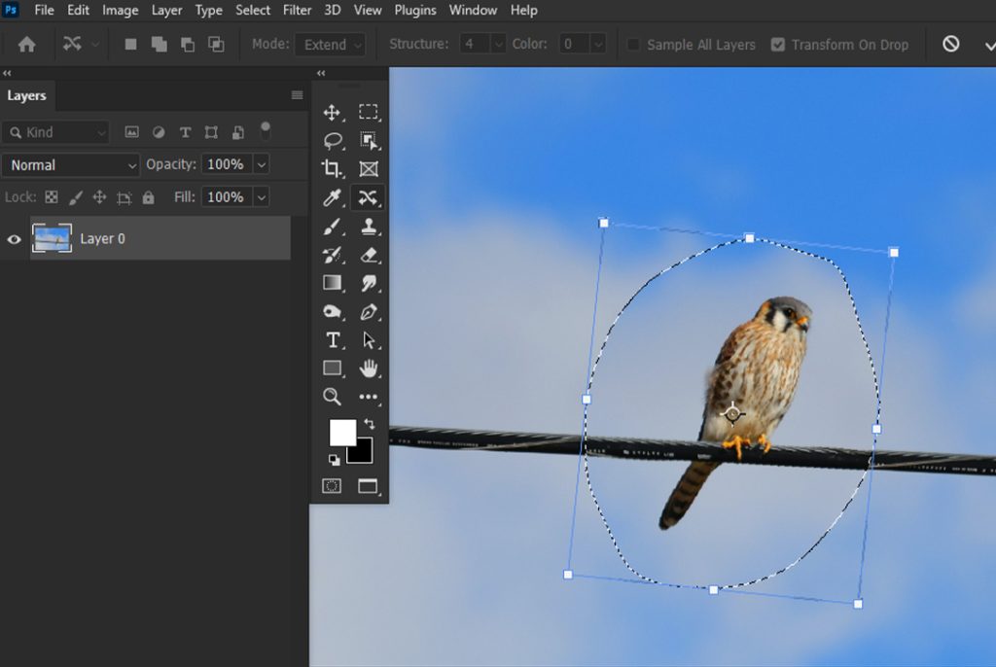
Task: Select the History Brush tool
Action: [x=333, y=255]
